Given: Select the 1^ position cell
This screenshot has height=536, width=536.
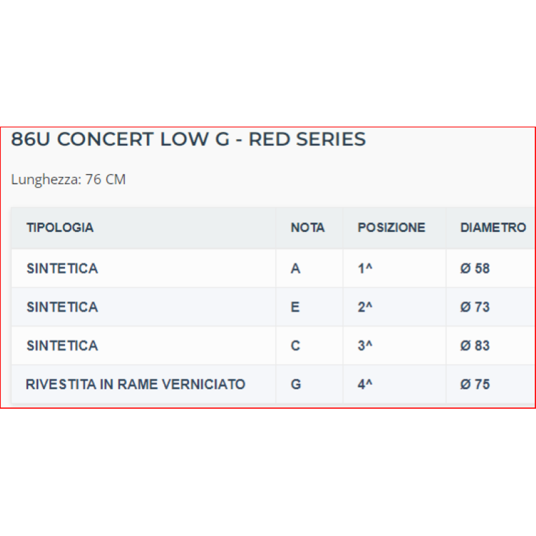Looking at the screenshot, I should (x=365, y=269).
